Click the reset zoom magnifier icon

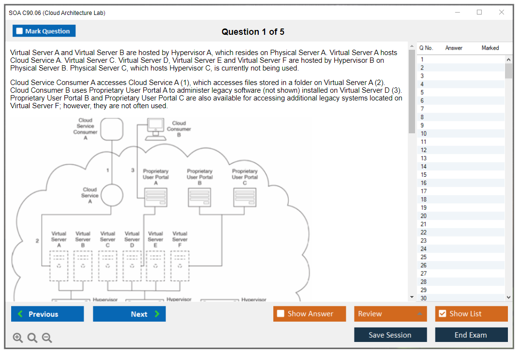click(x=32, y=338)
